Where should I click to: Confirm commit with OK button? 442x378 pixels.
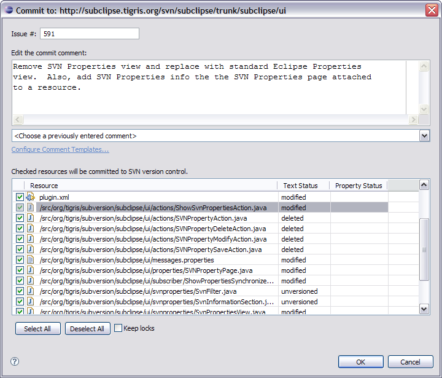pos(361,361)
